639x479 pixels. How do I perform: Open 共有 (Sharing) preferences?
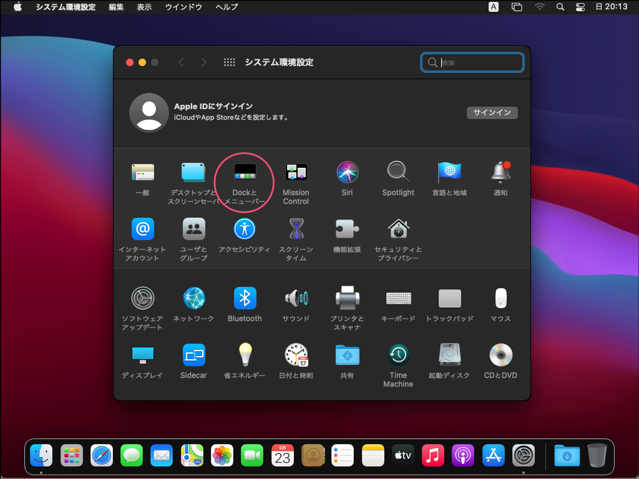[347, 355]
